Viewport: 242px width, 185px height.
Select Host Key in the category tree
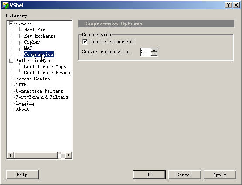tap(35, 30)
